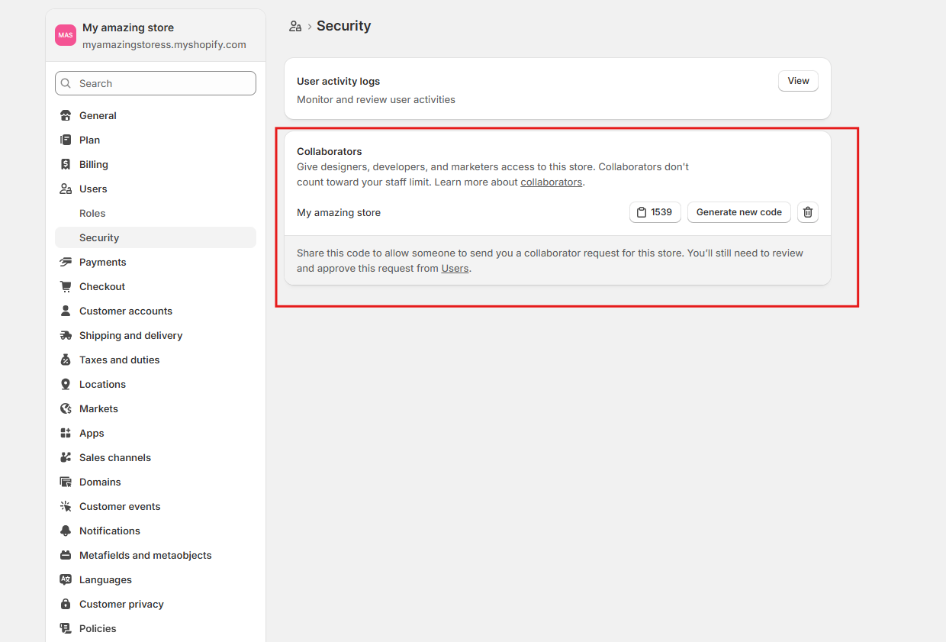Click the Customer events cursor icon
The width and height of the screenshot is (946, 642).
(66, 506)
